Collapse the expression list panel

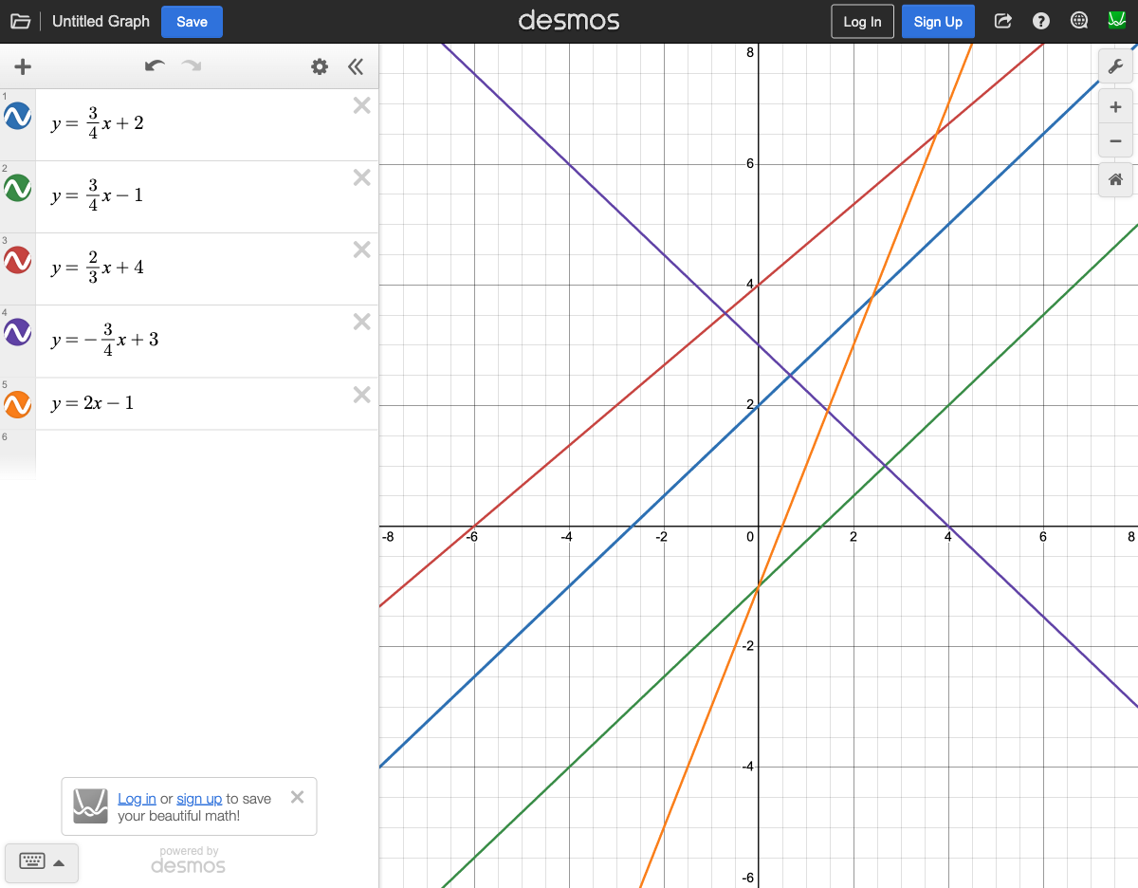click(356, 66)
